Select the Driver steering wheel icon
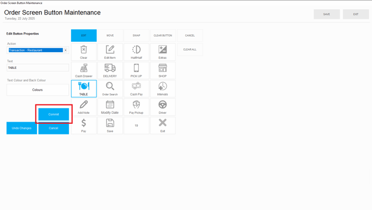372x210 pixels. pos(163,107)
